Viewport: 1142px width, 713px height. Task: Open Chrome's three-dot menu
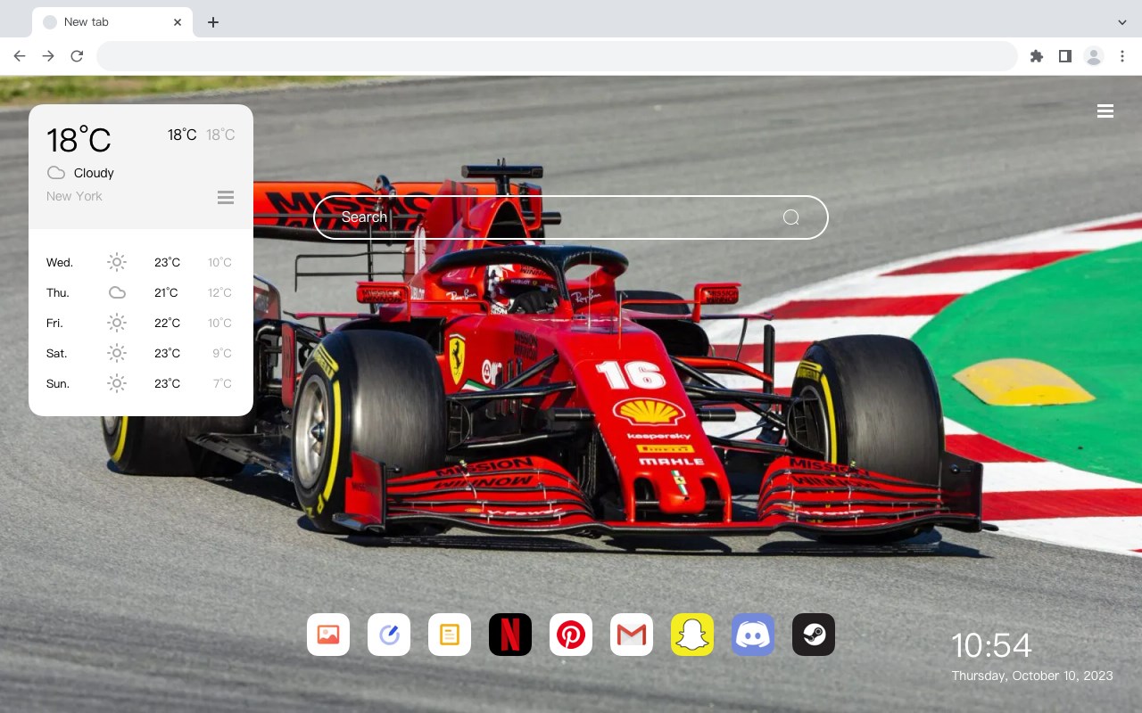click(1122, 56)
